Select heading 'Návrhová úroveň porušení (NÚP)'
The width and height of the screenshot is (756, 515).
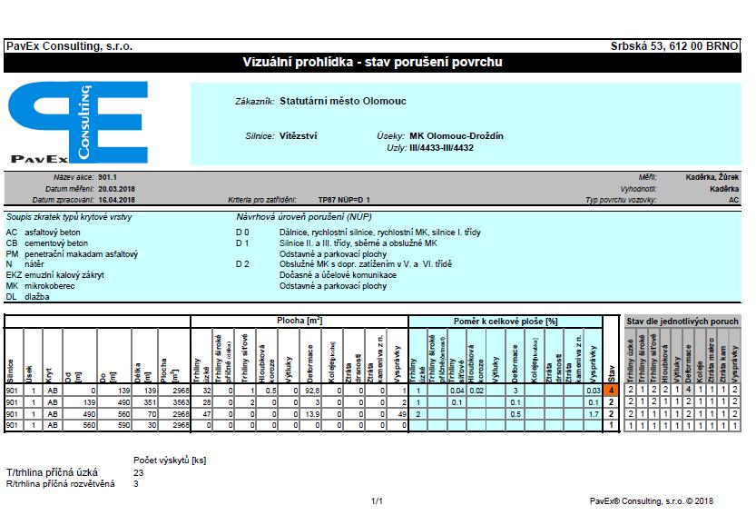(x=304, y=217)
